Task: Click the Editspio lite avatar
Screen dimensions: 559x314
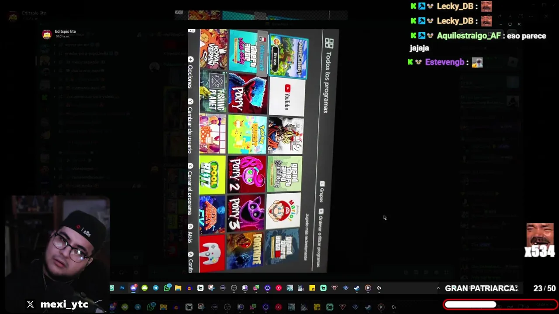Action: [x=46, y=34]
